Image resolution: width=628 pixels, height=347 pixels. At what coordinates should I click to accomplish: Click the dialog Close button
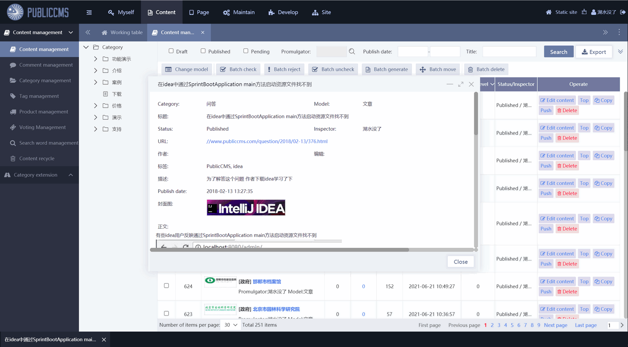[x=461, y=262]
